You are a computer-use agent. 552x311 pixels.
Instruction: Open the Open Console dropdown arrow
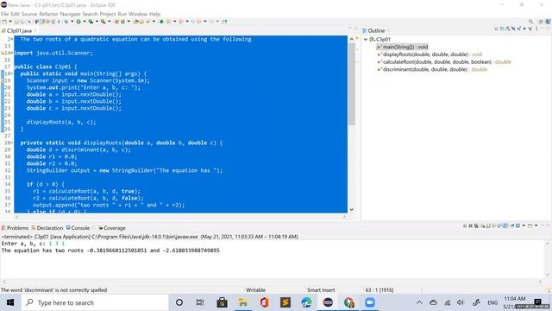click(x=536, y=225)
